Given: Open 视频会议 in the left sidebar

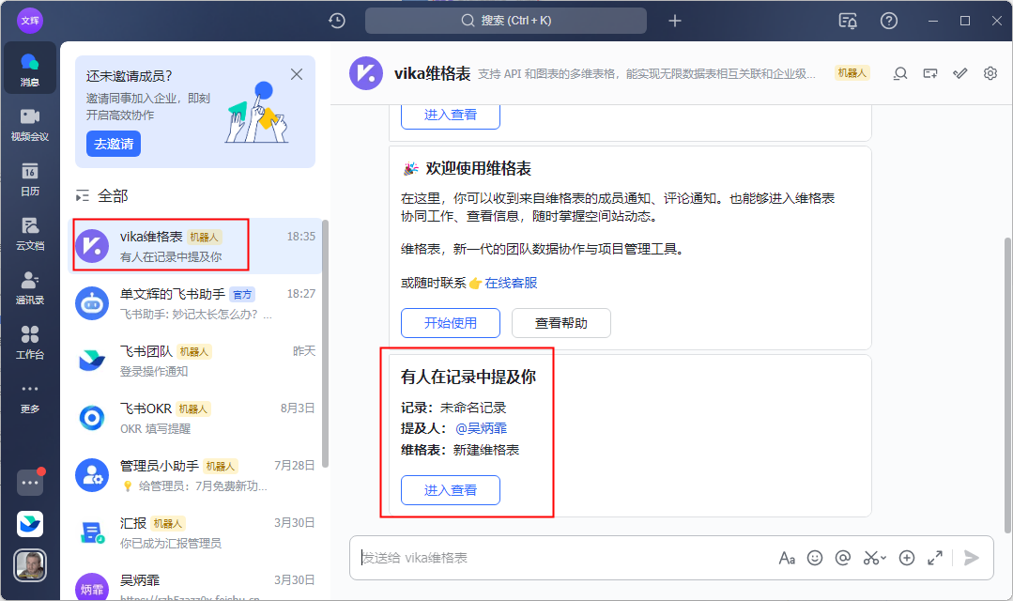Looking at the screenshot, I should click(30, 124).
